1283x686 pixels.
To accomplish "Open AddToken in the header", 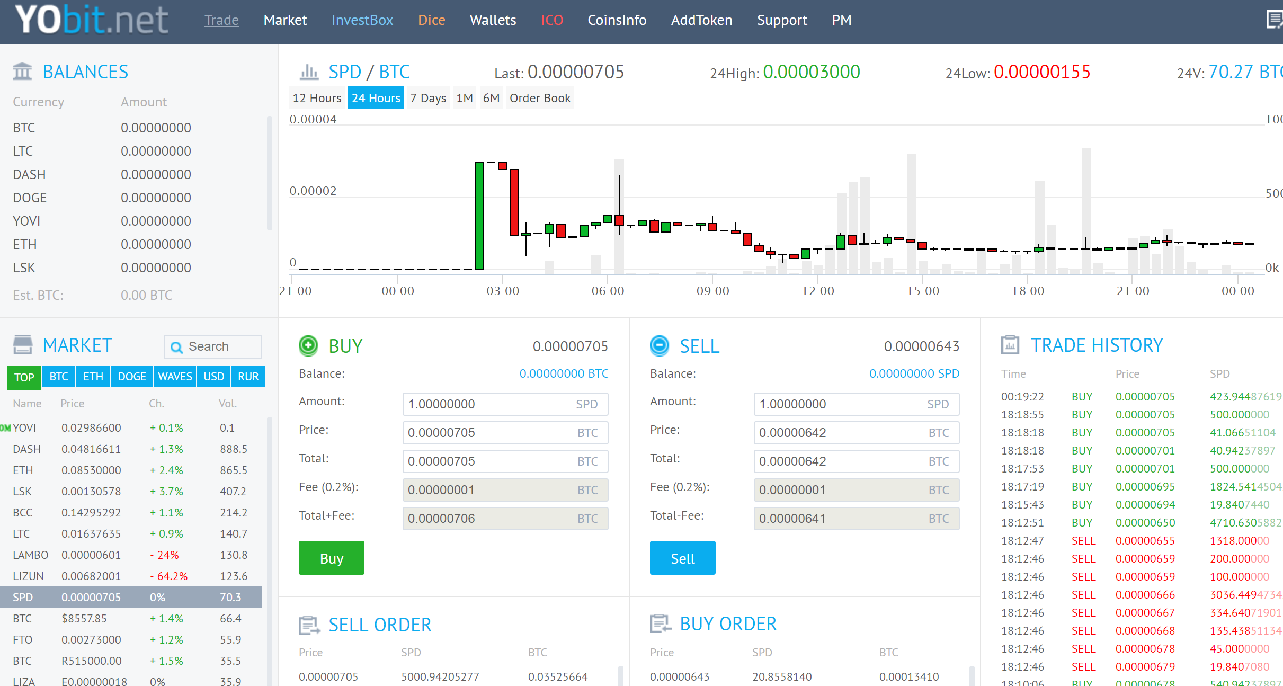I will 701,20.
